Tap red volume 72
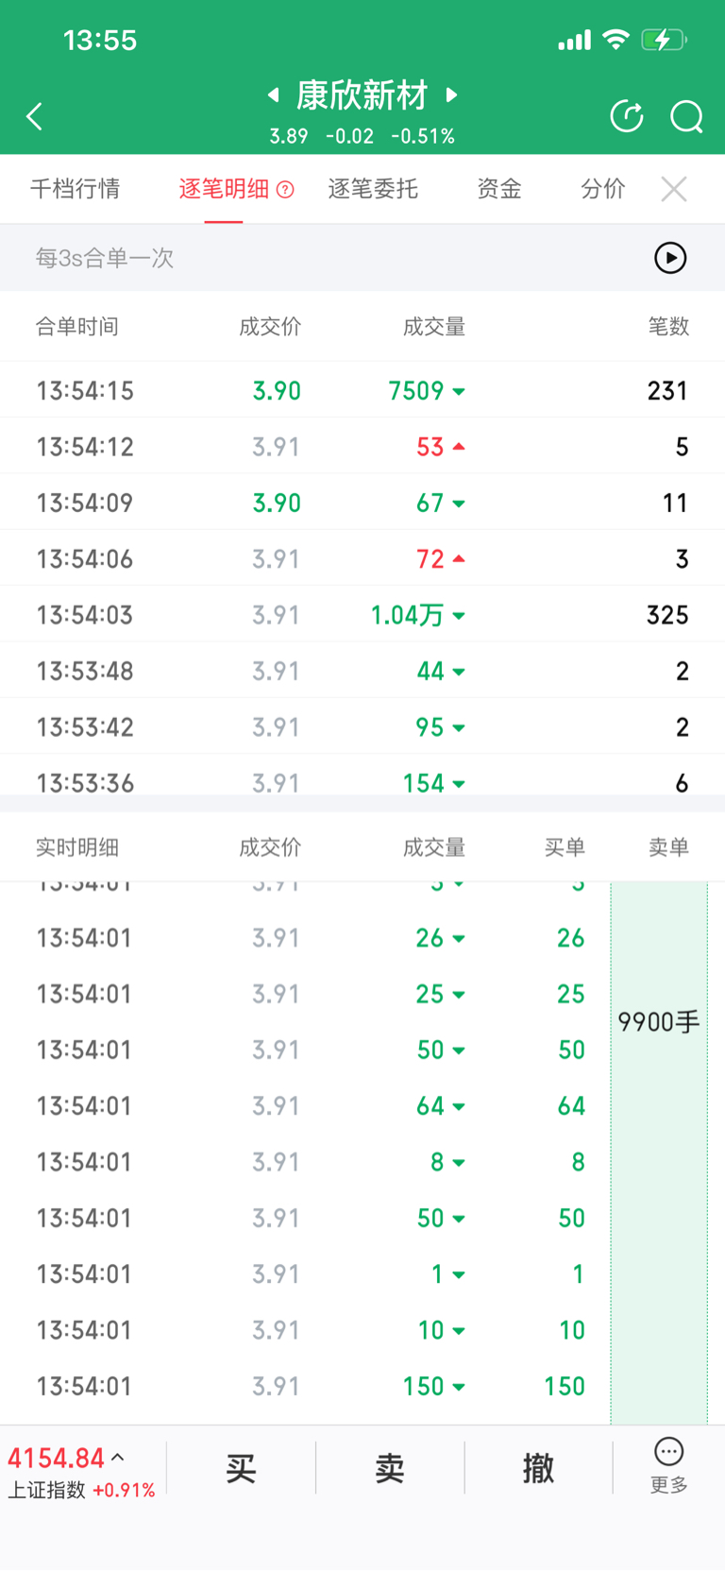 430,558
